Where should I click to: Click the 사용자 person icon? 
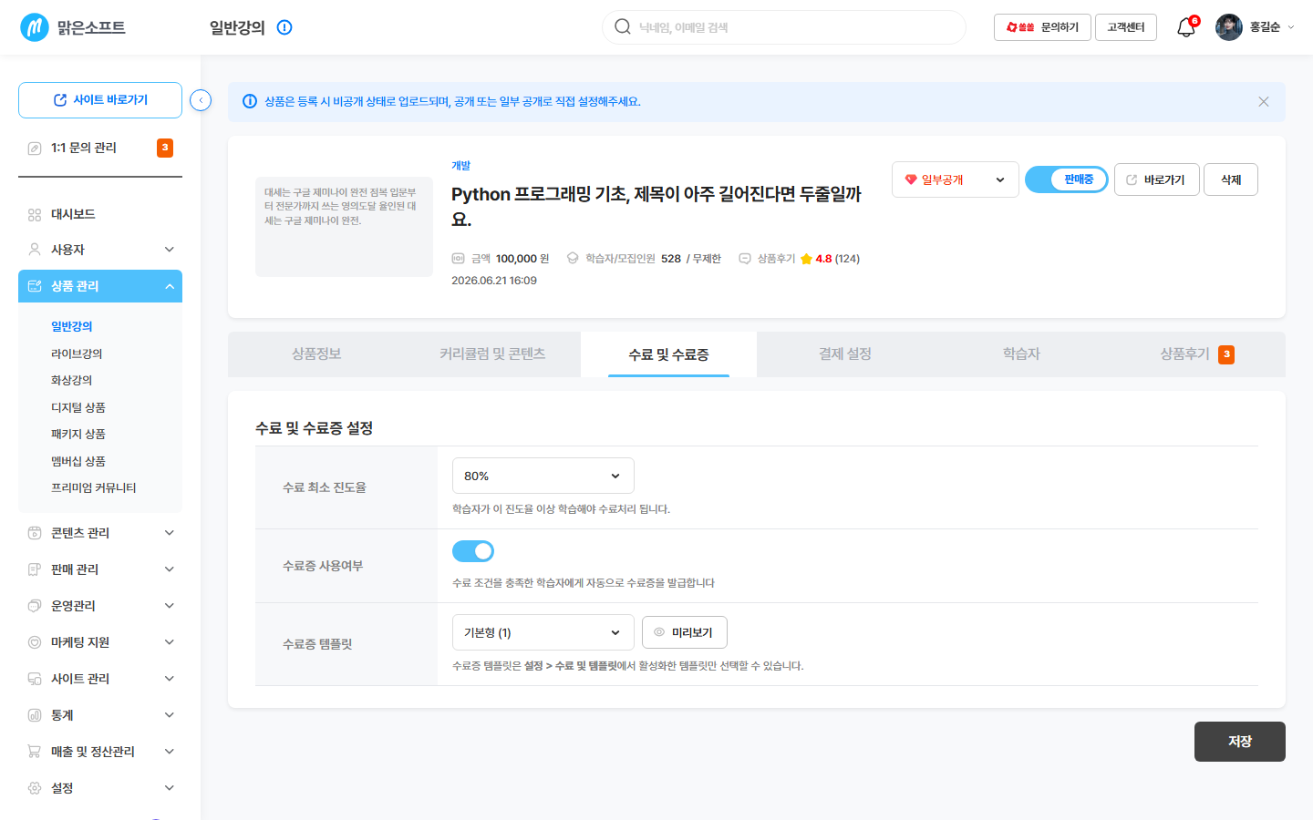click(x=35, y=250)
